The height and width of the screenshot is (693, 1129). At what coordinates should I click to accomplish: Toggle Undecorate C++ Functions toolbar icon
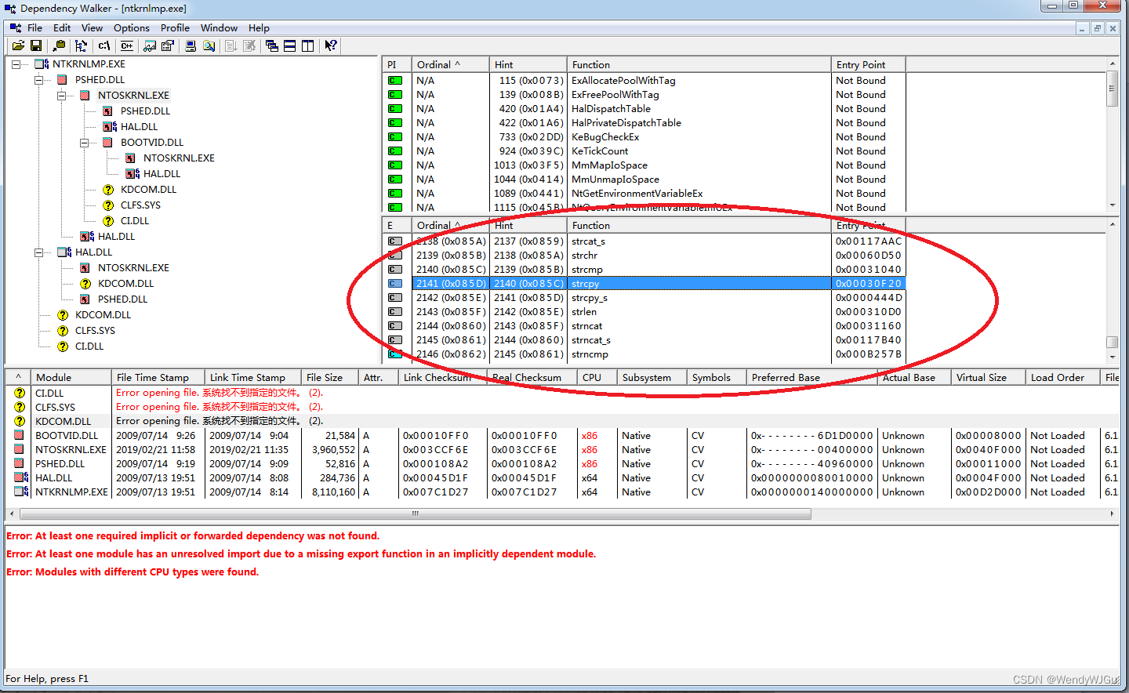[x=126, y=46]
